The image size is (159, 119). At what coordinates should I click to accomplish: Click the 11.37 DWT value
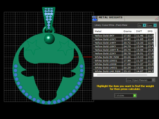click(140, 64)
